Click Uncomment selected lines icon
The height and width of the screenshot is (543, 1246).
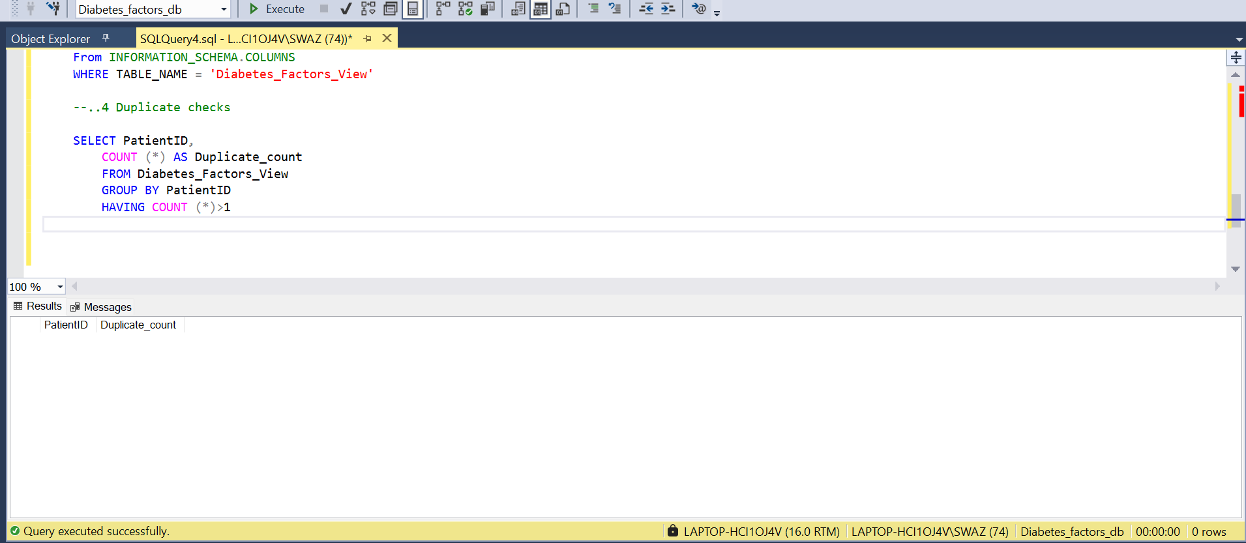pyautogui.click(x=615, y=8)
